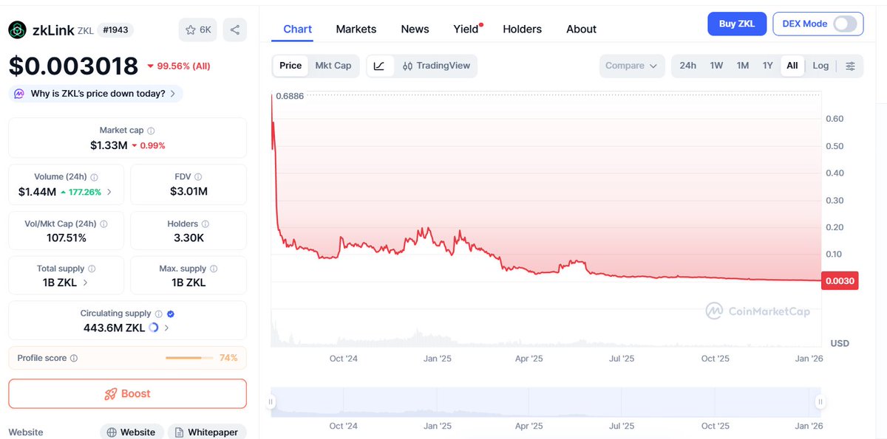The height and width of the screenshot is (439, 887).
Task: Click the Boost button
Action: click(127, 393)
